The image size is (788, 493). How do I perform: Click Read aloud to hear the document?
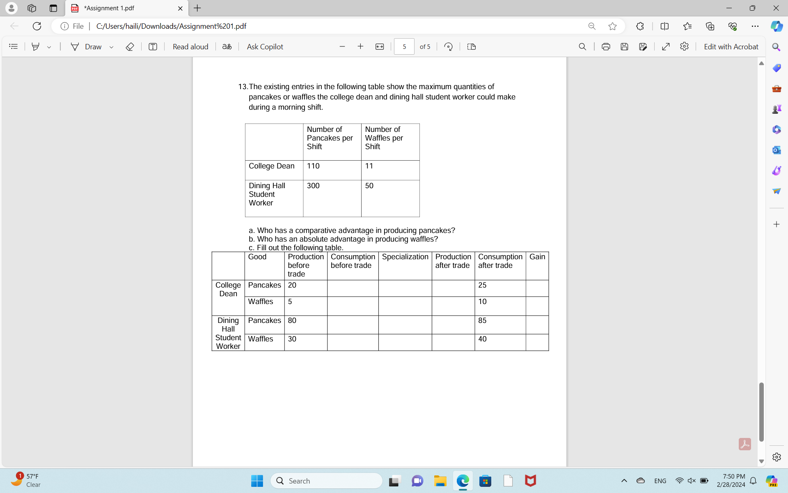click(x=190, y=46)
